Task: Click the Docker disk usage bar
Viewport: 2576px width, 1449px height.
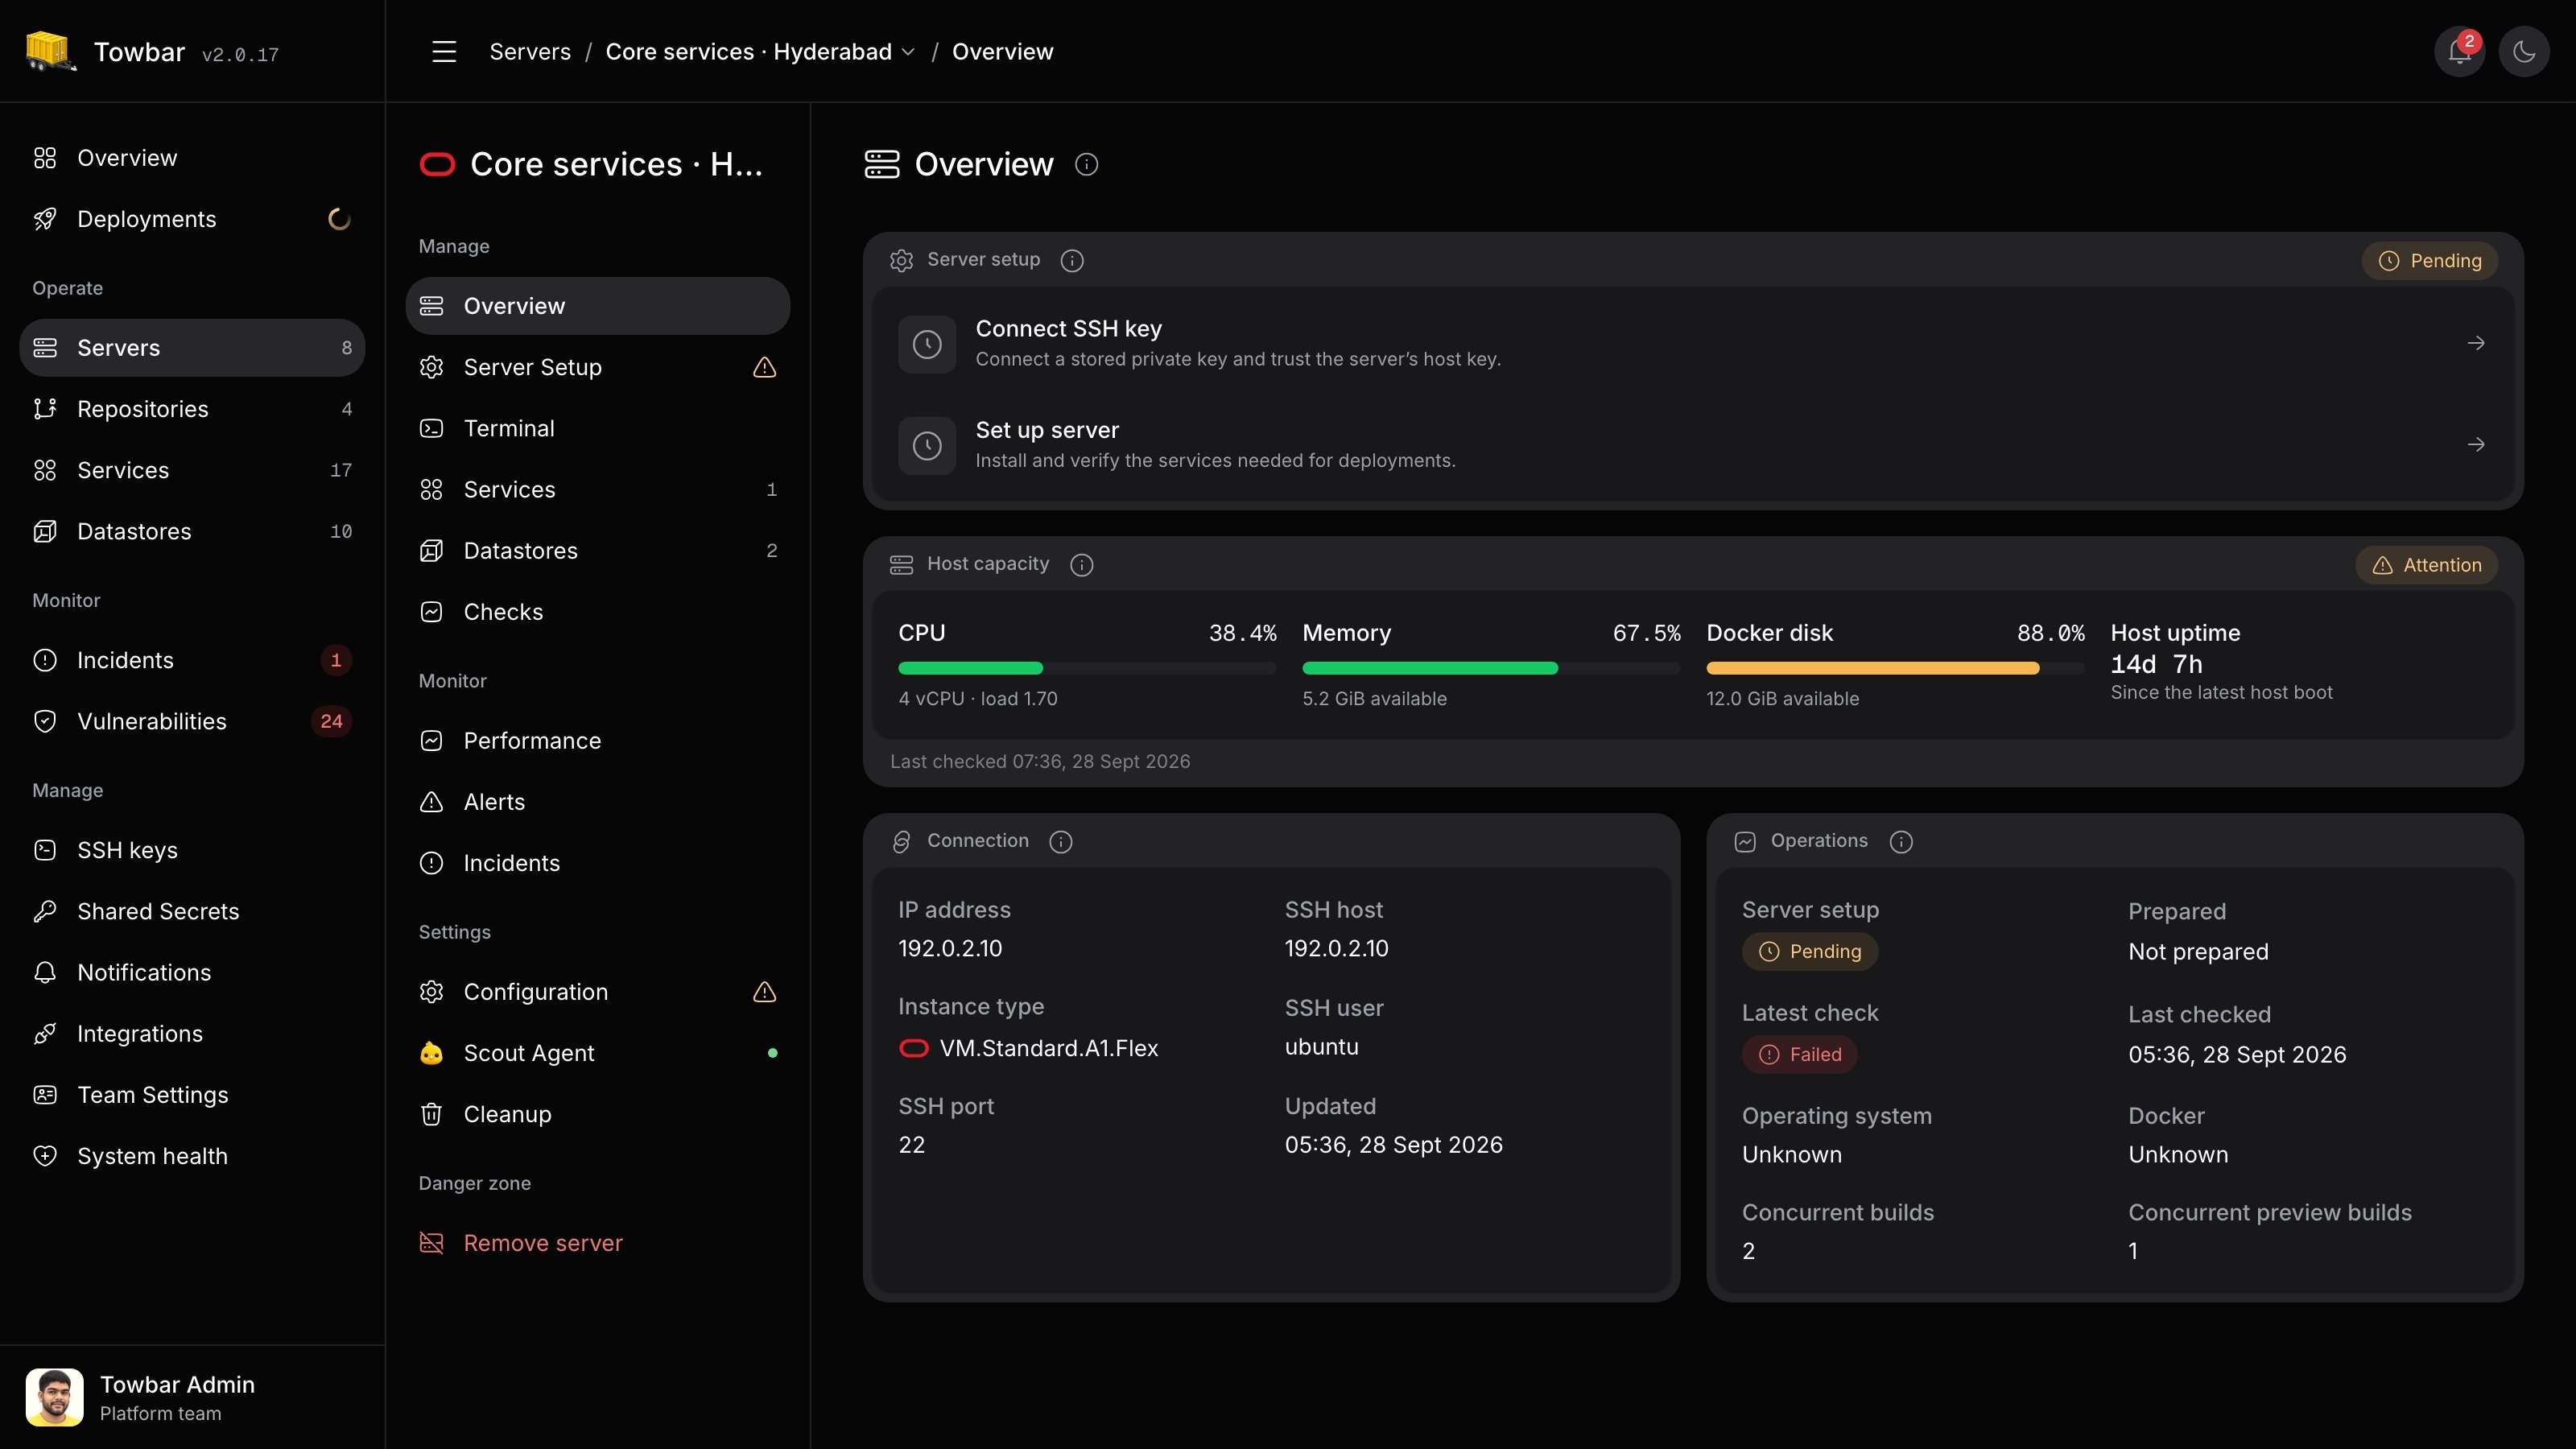Action: pos(1895,668)
